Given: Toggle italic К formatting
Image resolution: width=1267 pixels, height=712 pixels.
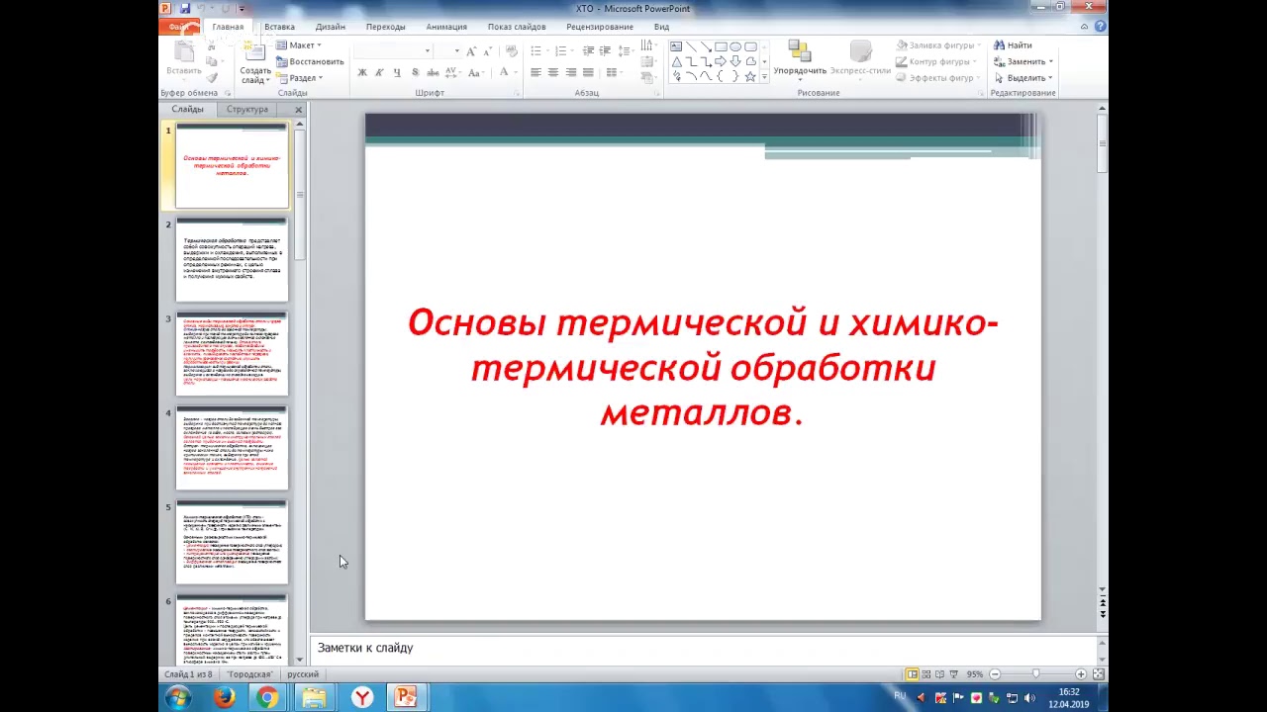Looking at the screenshot, I should (x=380, y=72).
